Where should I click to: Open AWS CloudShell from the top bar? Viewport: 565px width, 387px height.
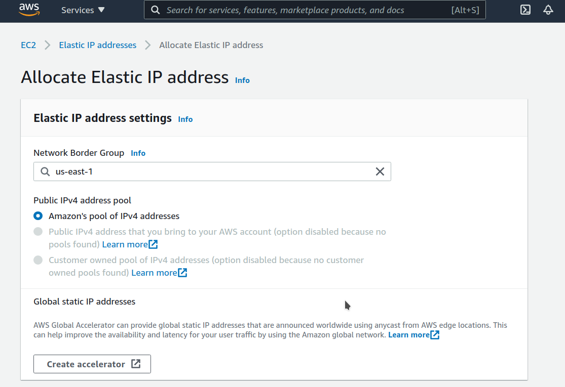525,10
